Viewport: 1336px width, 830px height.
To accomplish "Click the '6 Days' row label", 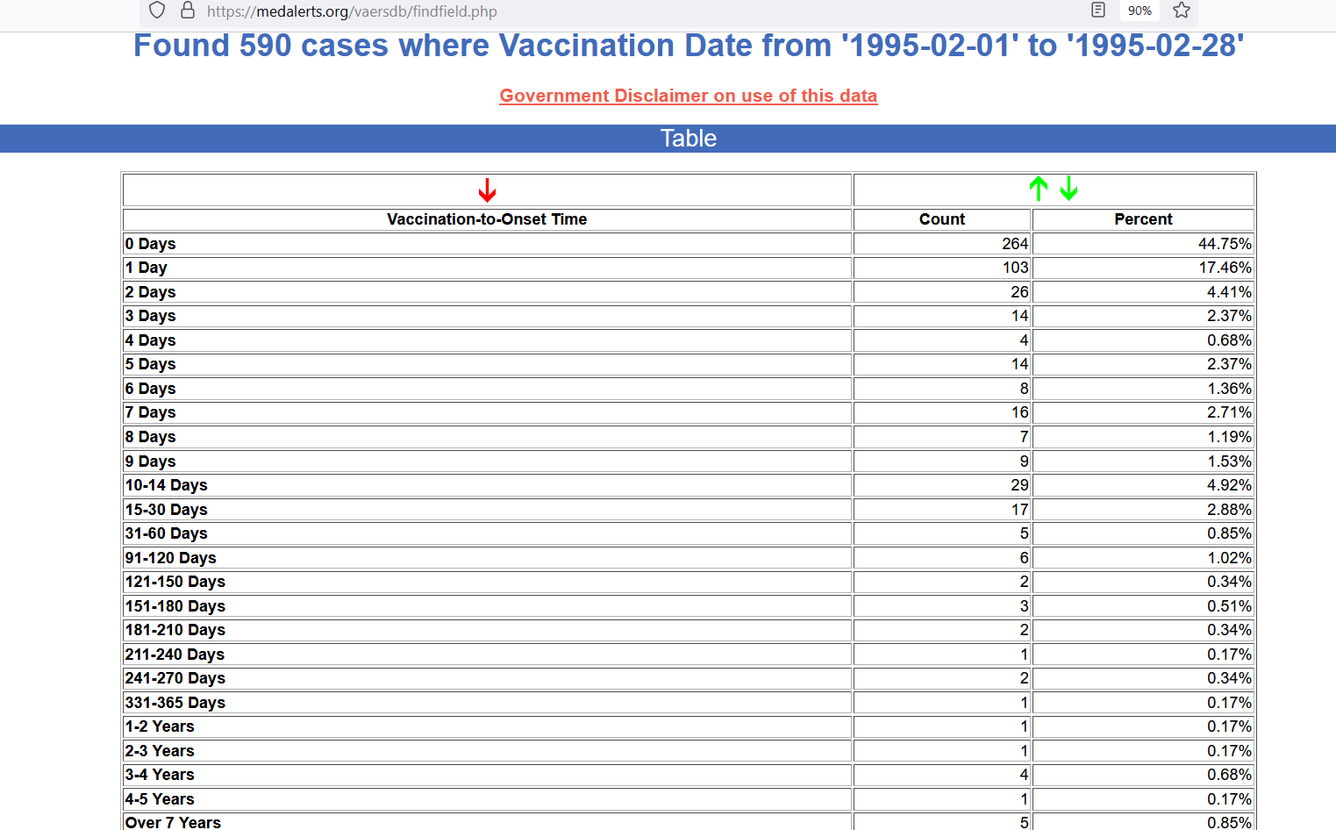I will point(151,389).
